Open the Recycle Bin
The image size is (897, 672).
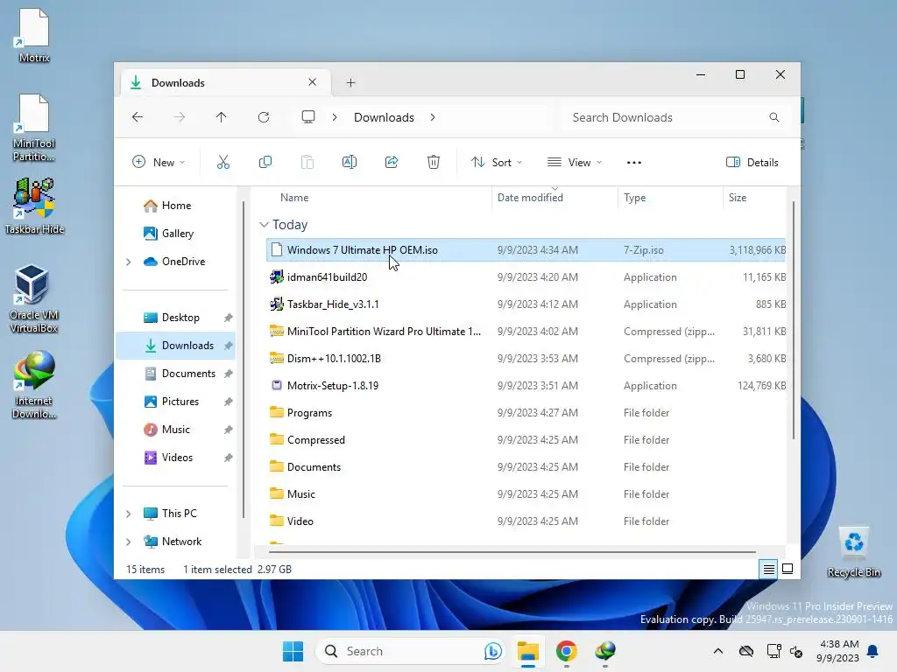click(x=853, y=551)
